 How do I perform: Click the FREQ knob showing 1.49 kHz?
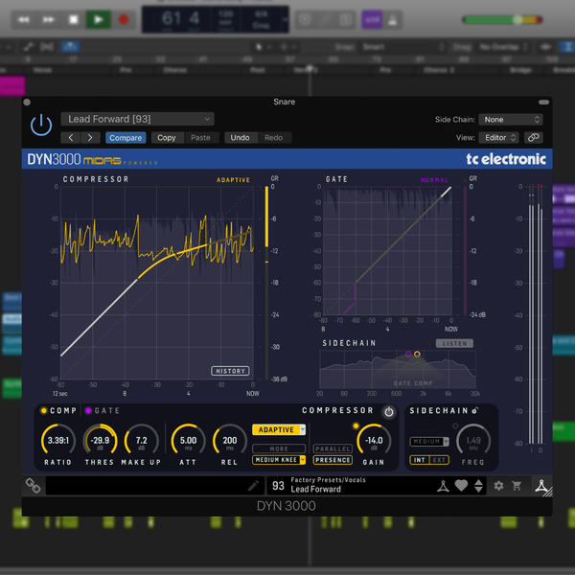(x=473, y=441)
